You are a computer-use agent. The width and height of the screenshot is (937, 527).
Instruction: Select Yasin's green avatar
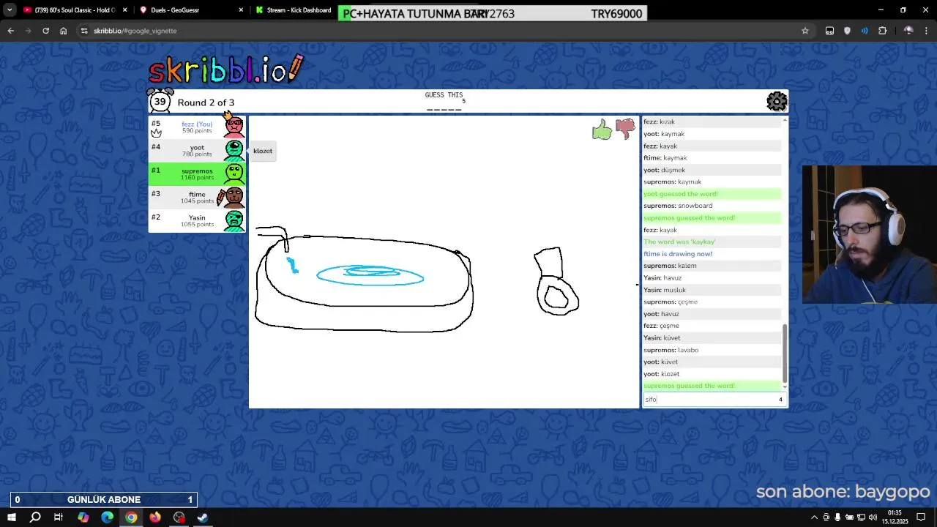(x=234, y=220)
